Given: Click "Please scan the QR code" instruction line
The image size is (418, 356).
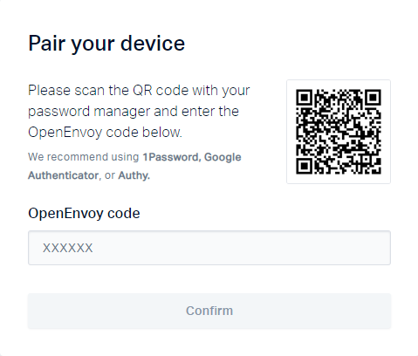Looking at the screenshot, I should tap(139, 91).
